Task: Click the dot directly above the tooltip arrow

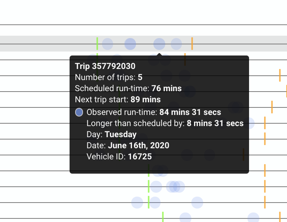Action: click(x=159, y=44)
